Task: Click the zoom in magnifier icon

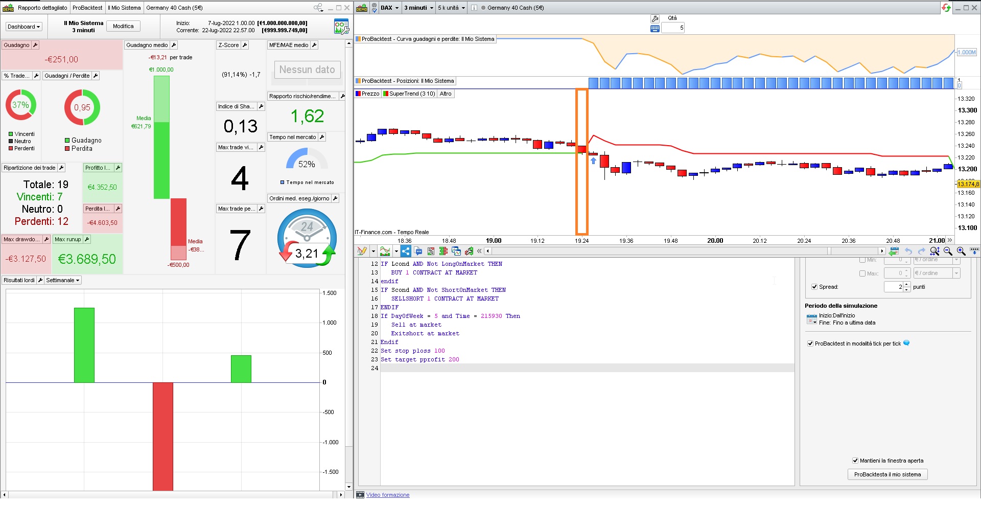Action: (961, 251)
